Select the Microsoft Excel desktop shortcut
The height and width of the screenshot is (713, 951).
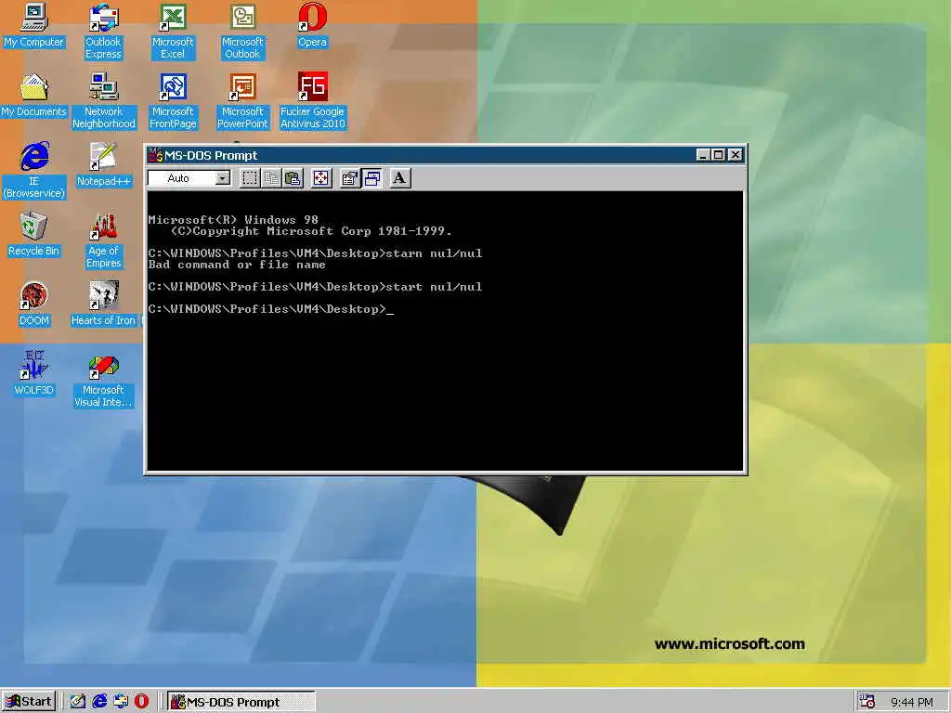pos(173,31)
